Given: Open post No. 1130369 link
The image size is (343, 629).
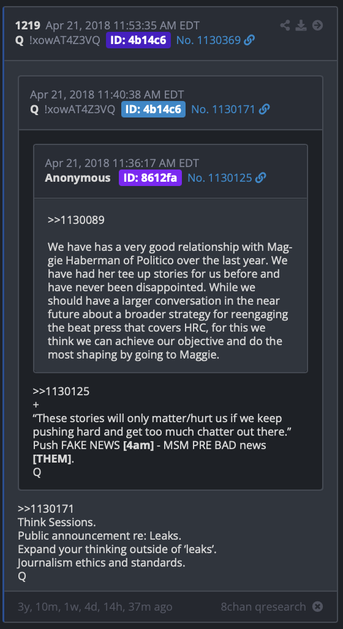Looking at the screenshot, I should [x=208, y=40].
